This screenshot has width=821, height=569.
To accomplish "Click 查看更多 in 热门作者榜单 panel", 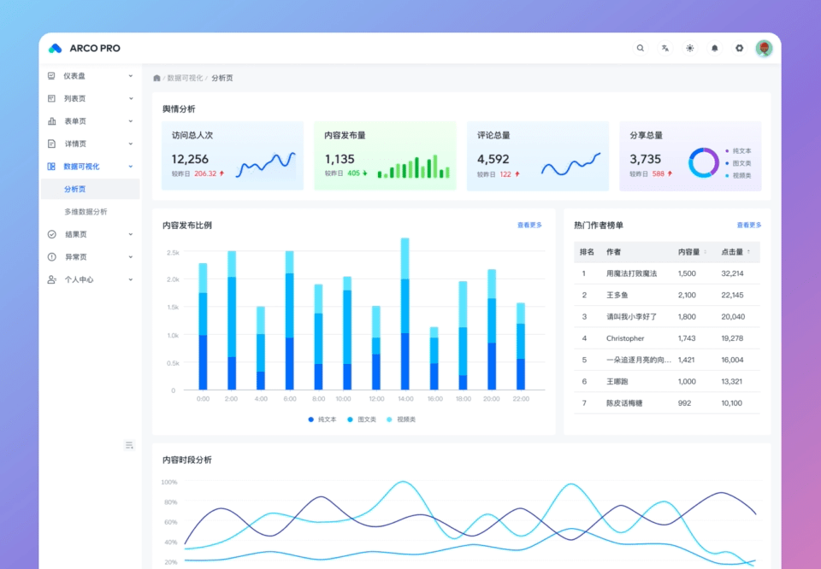I will click(749, 225).
